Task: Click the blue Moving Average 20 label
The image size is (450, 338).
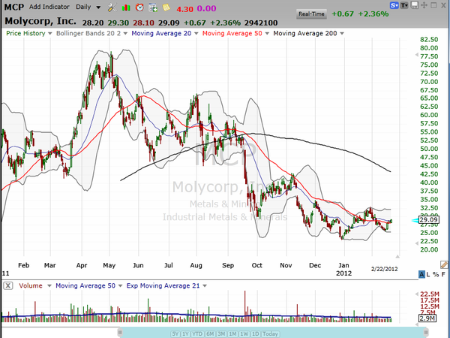Action: pyautogui.click(x=161, y=33)
